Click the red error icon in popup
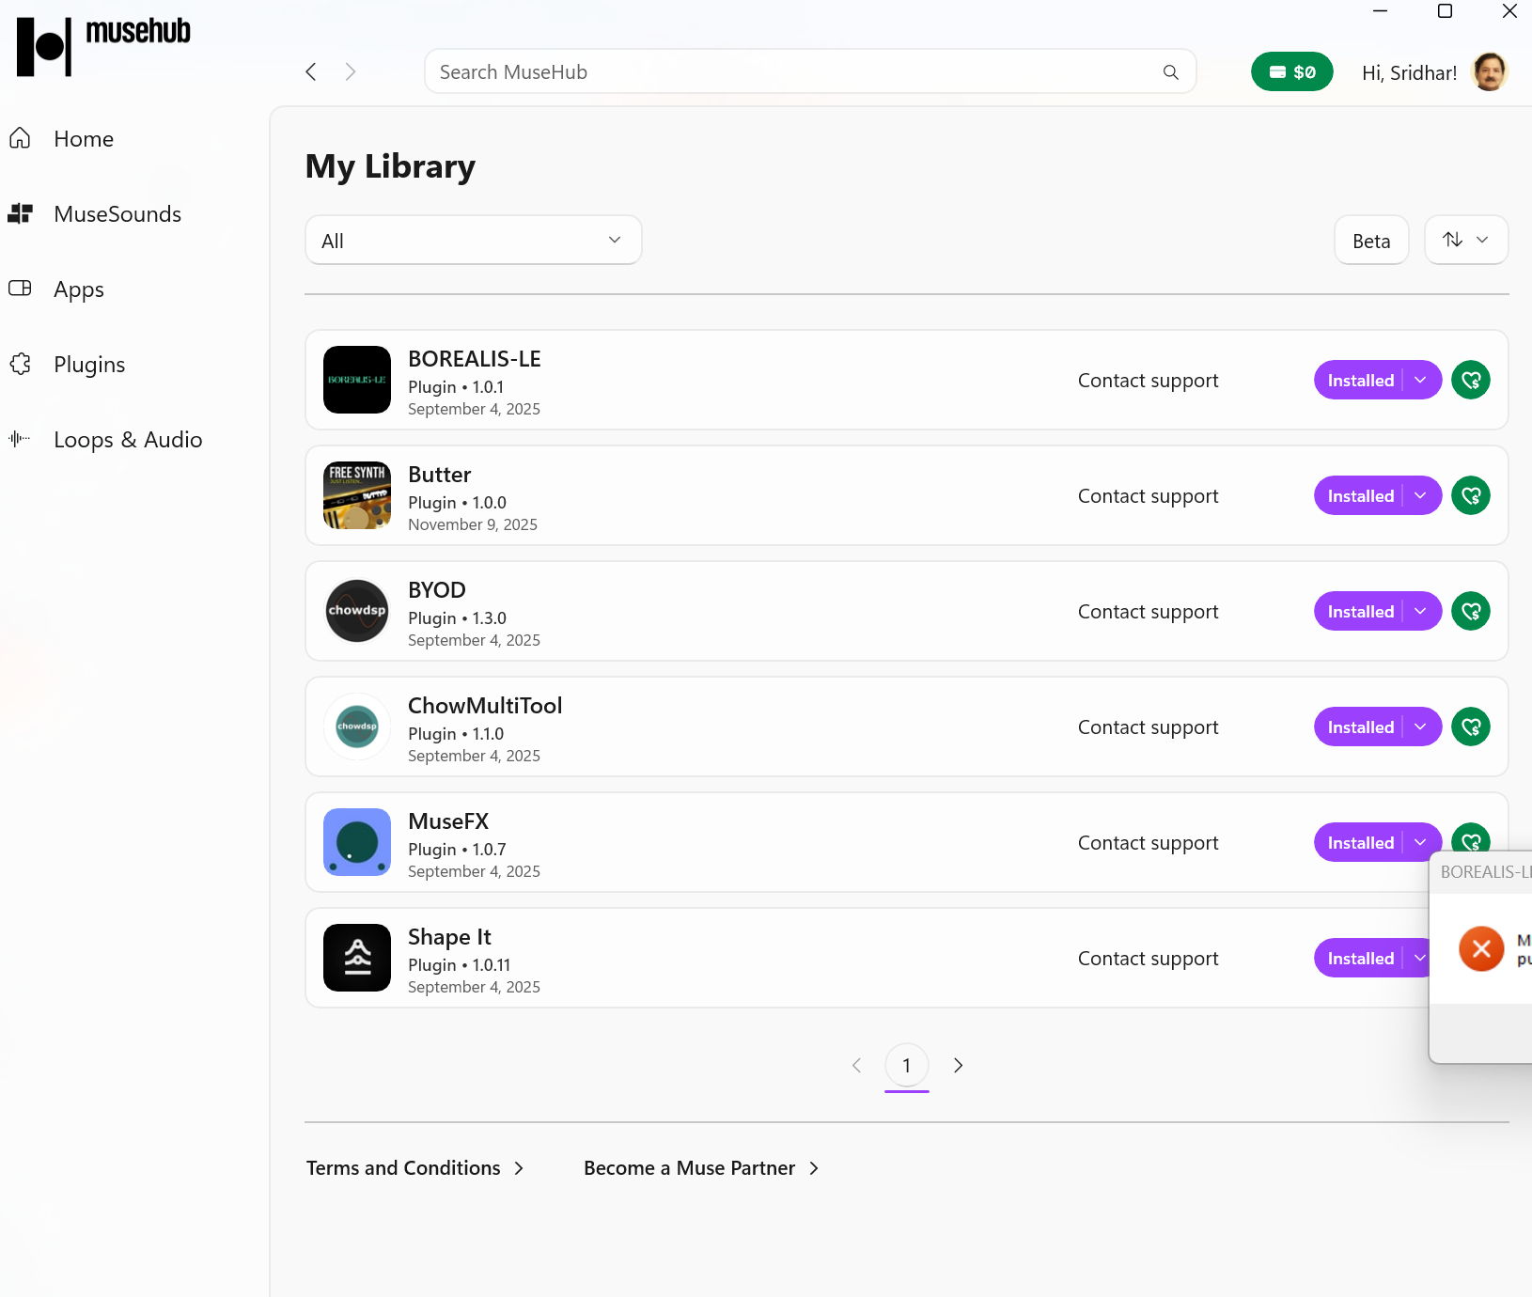1532x1297 pixels. point(1481,949)
